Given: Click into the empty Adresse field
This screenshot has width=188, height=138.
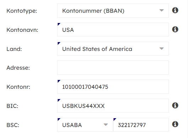Looking at the screenshot, I should pyautogui.click(x=113, y=68).
